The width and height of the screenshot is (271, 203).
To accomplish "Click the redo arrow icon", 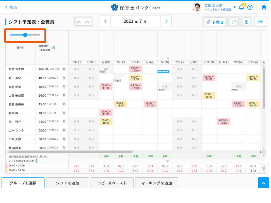I will (87, 22).
